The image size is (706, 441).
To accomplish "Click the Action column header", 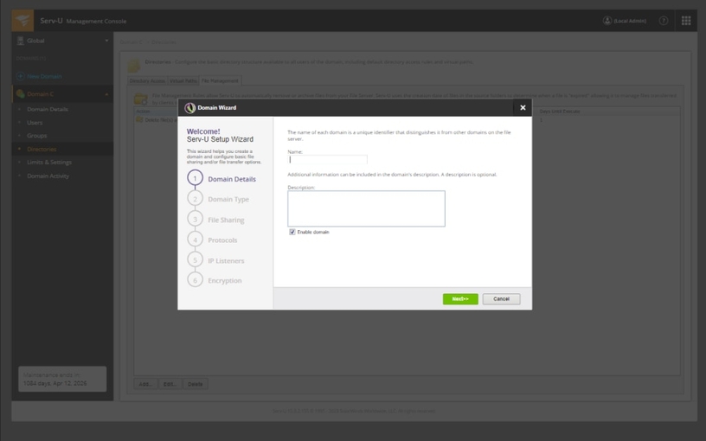I will [x=143, y=112].
